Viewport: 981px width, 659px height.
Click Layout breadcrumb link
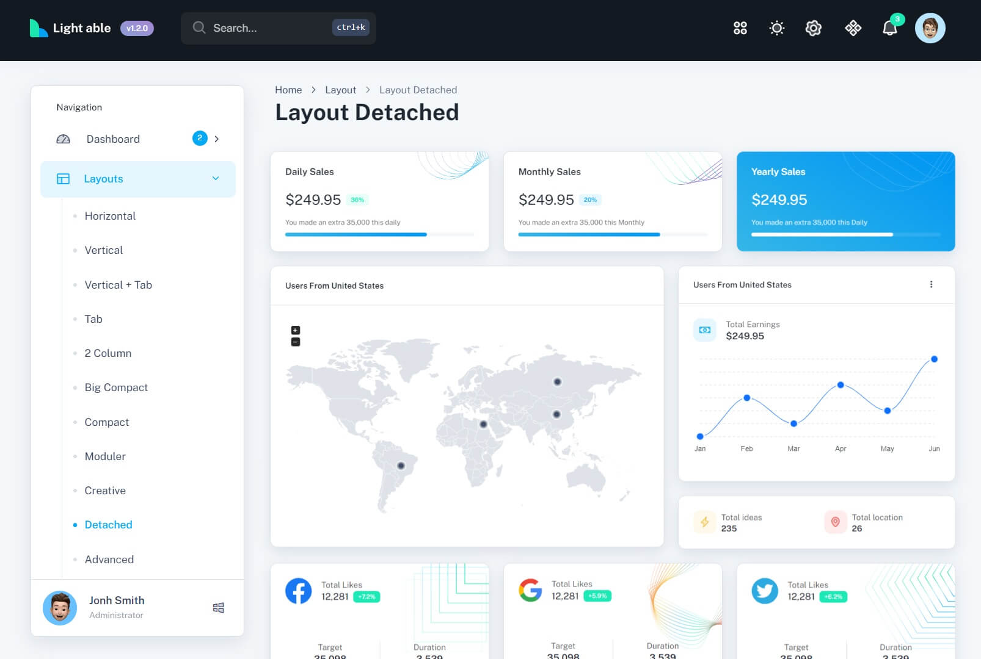click(x=340, y=90)
